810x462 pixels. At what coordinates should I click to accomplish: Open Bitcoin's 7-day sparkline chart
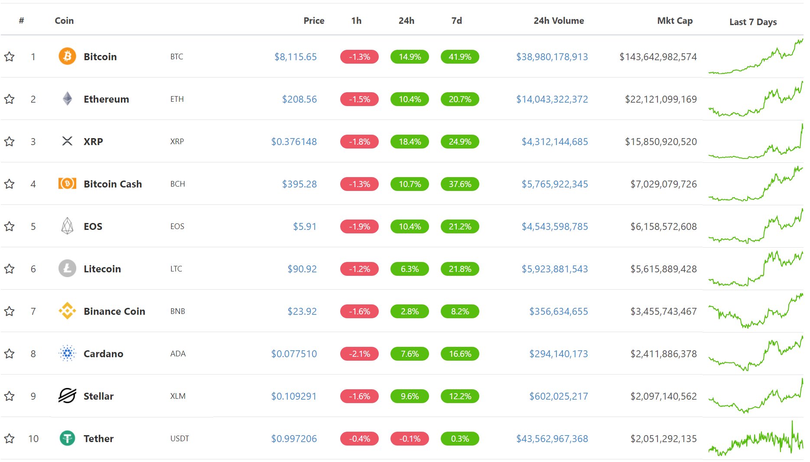[x=755, y=56]
